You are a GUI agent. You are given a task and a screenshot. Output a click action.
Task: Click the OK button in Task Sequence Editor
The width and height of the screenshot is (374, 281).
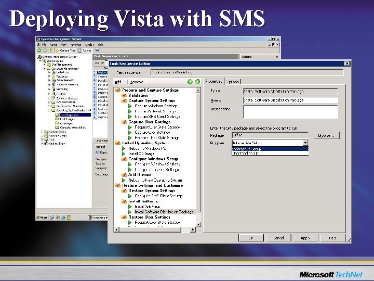(x=251, y=238)
